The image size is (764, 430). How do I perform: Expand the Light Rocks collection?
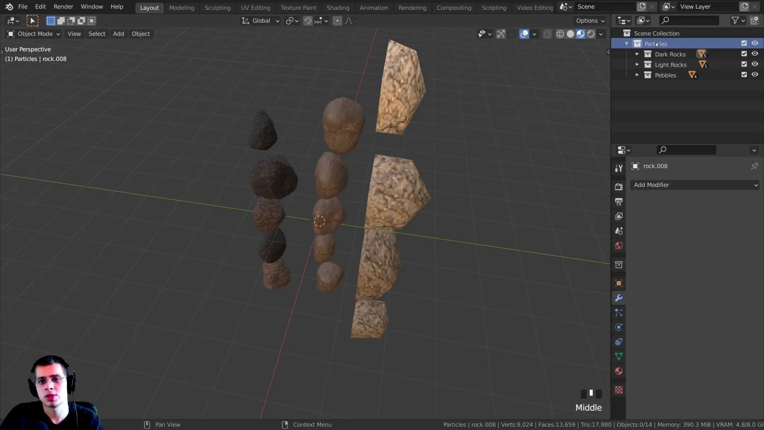[x=637, y=64]
